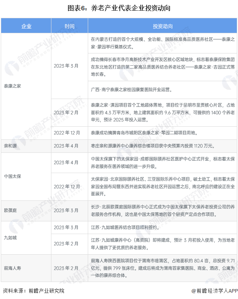
Task: Select the 泰康之家 company cell
Action: pos(26,86)
